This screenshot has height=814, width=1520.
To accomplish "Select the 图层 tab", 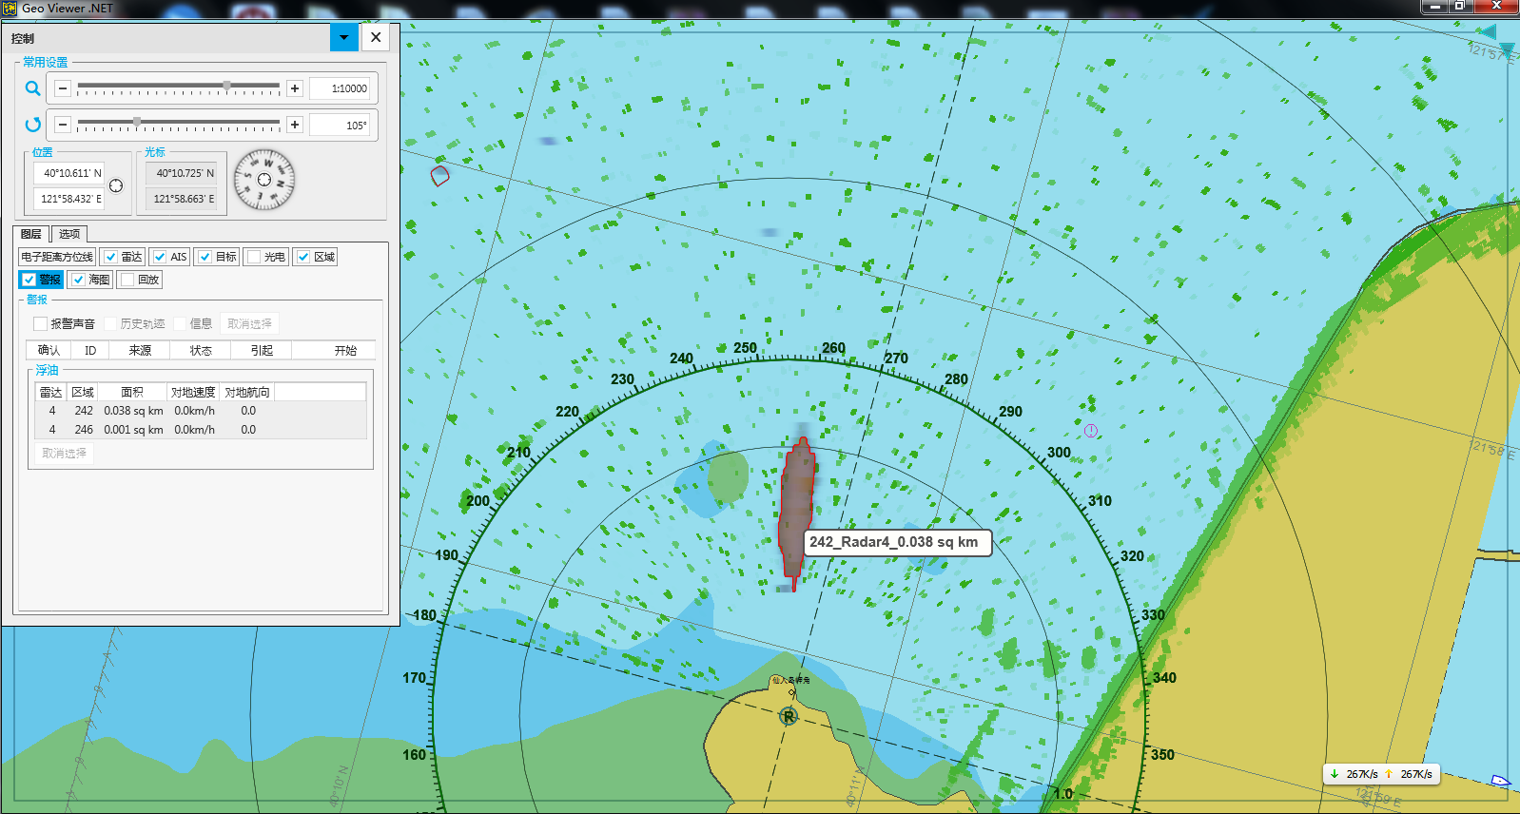I will click(31, 234).
